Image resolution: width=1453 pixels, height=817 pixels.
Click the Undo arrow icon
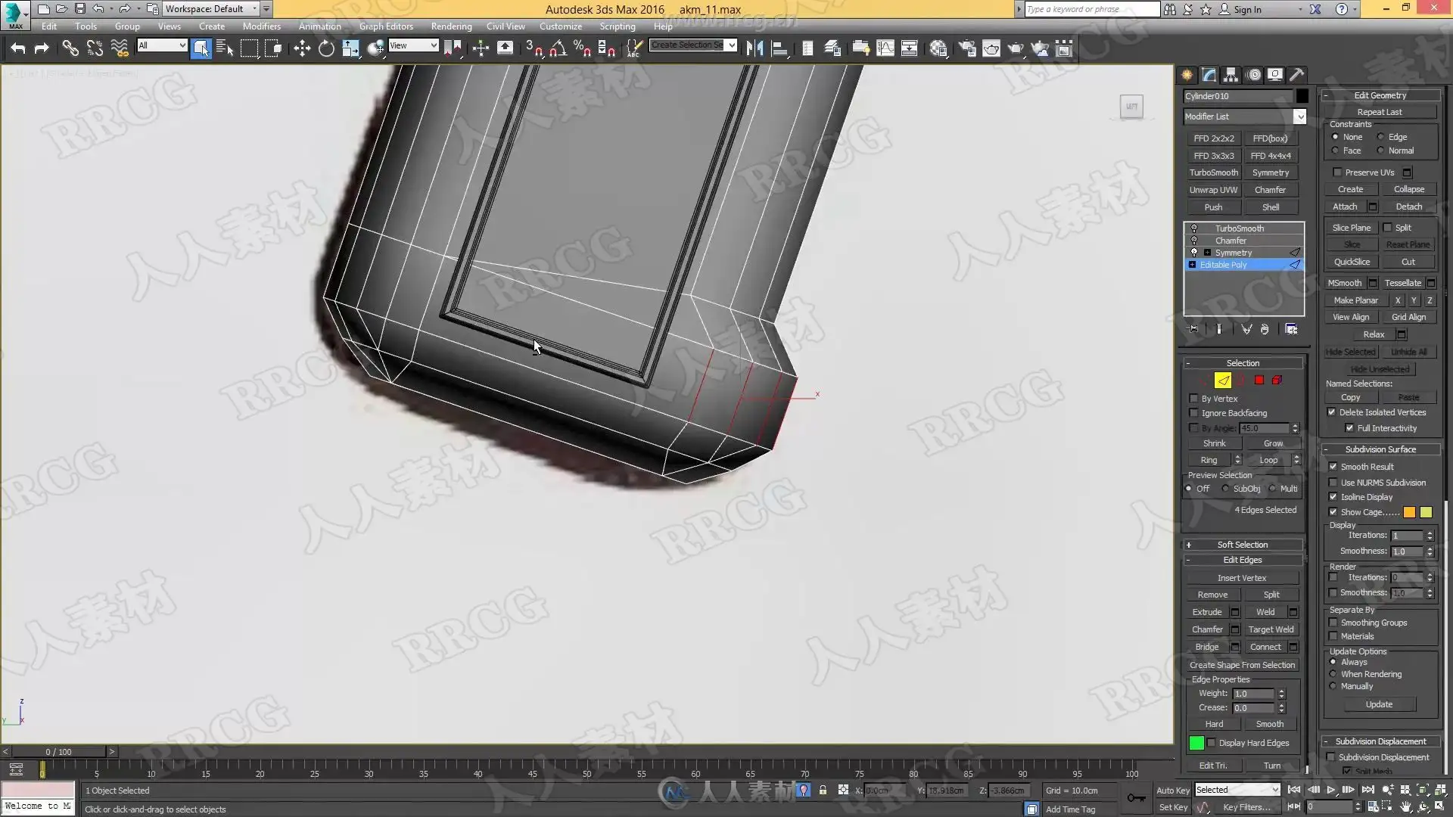click(17, 49)
